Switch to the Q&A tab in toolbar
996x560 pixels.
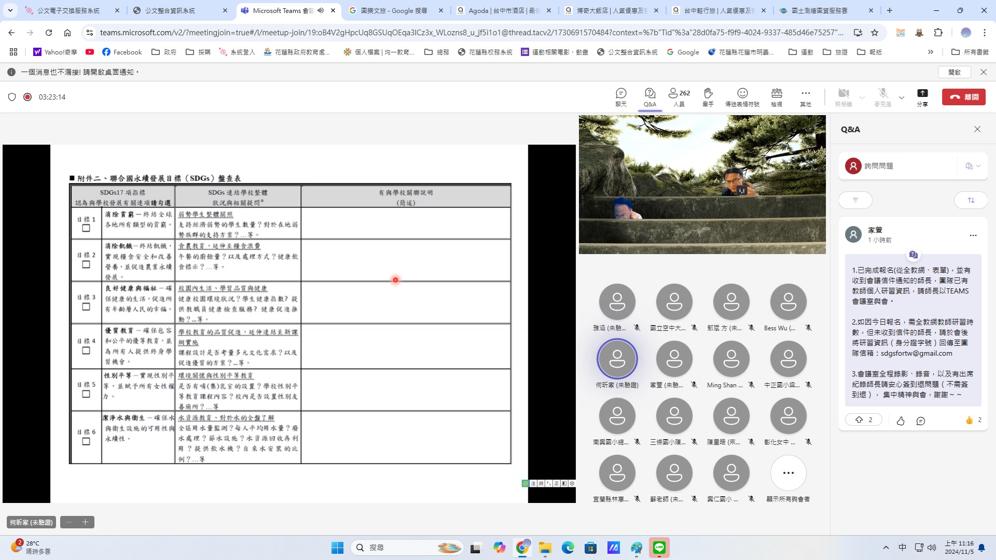click(x=649, y=97)
